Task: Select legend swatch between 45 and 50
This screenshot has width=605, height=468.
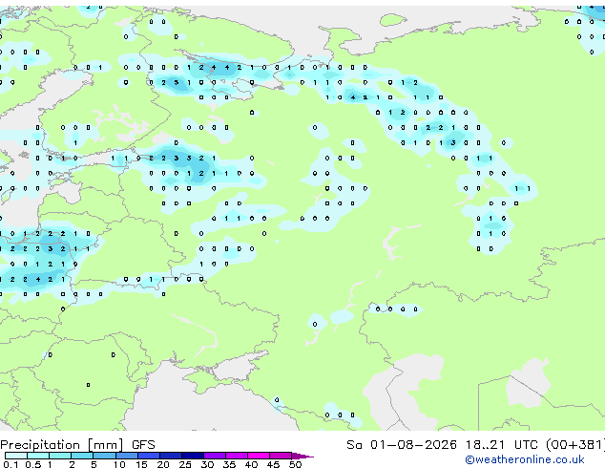Action: pos(281,456)
